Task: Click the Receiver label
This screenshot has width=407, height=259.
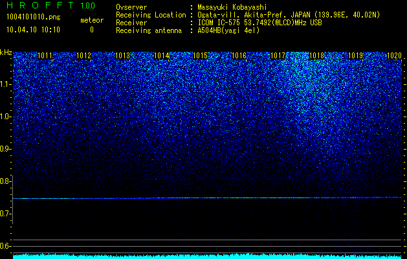Action: pyautogui.click(x=131, y=23)
